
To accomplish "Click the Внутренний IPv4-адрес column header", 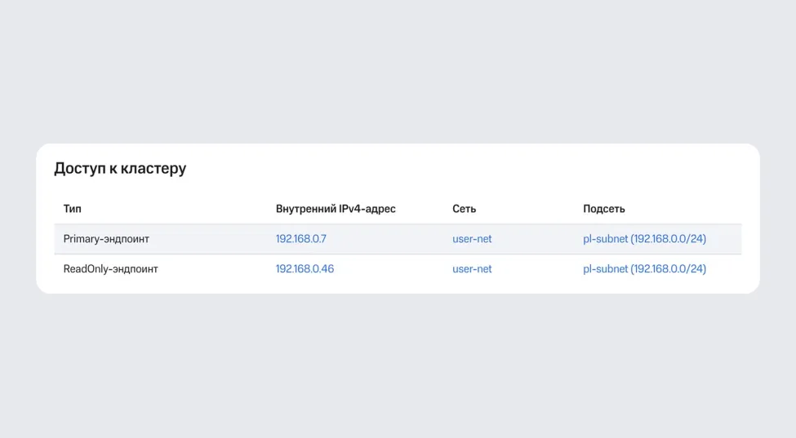I will point(336,209).
